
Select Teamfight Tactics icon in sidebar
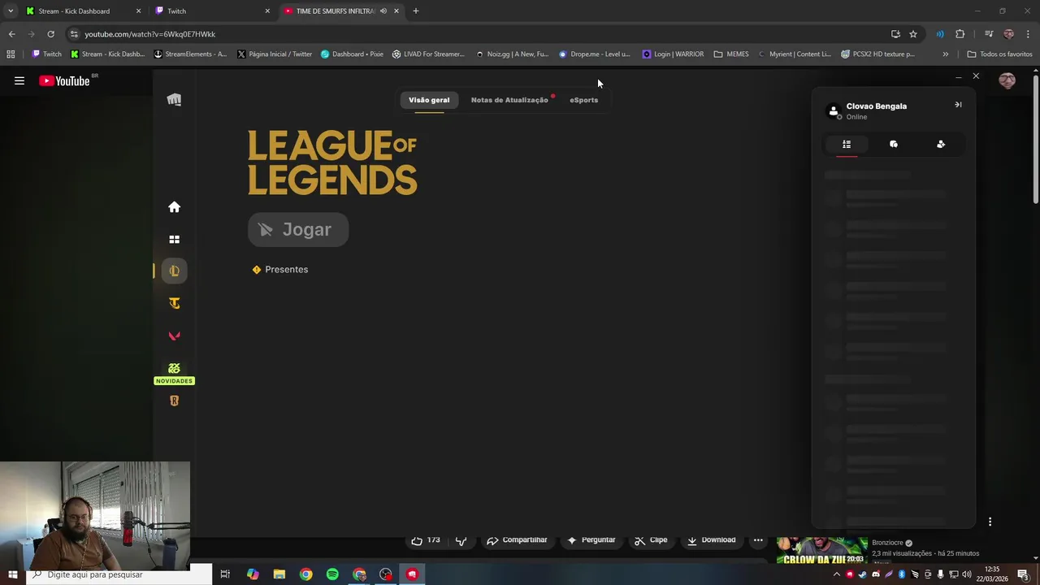pyautogui.click(x=174, y=303)
